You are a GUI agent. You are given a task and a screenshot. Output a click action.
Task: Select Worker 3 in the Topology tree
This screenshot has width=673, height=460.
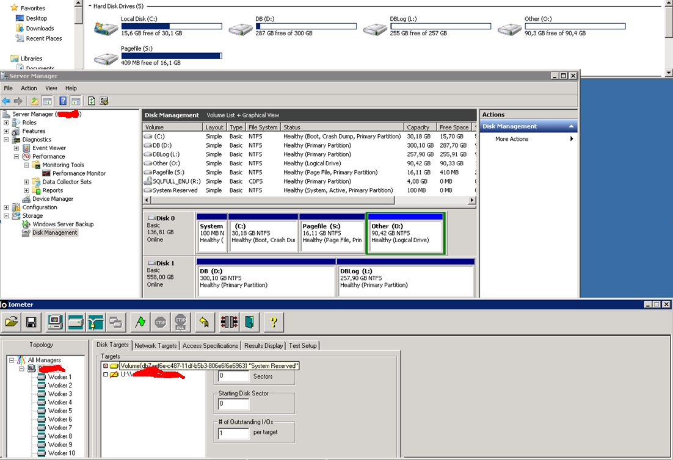pyautogui.click(x=60, y=394)
